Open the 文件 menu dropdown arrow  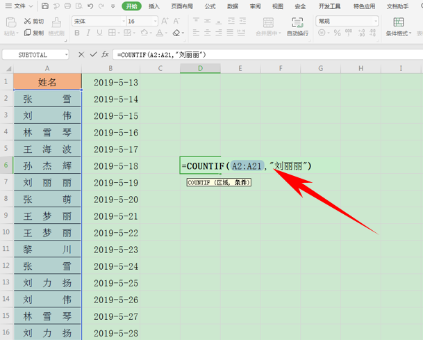tap(31, 6)
